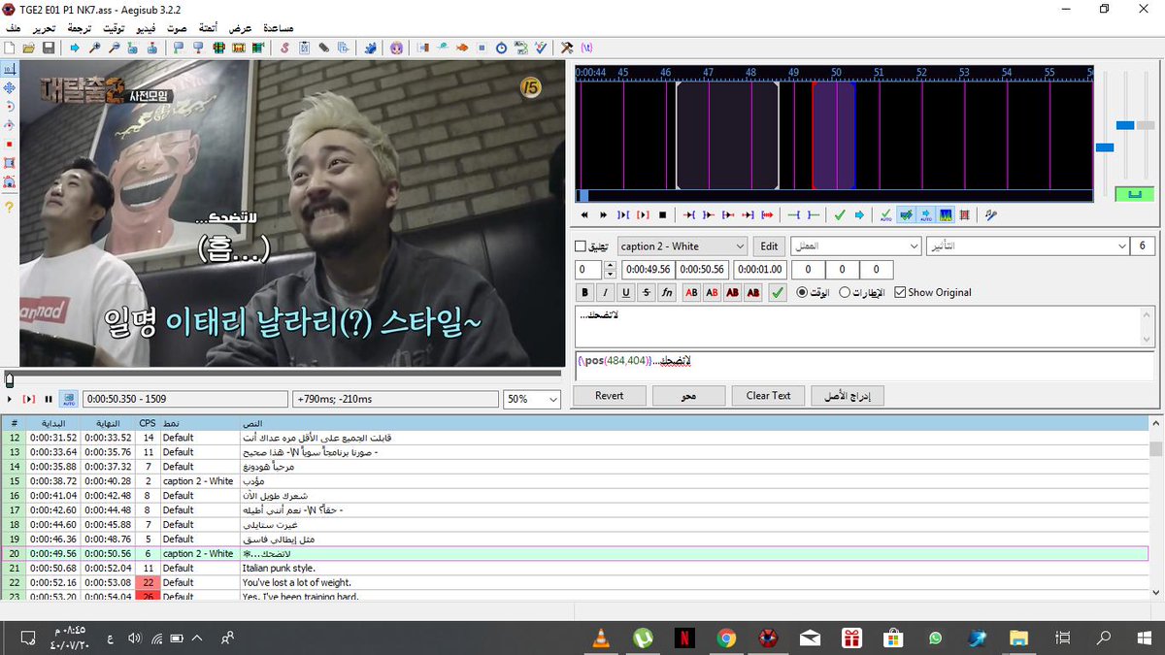Viewport: 1165px width, 655px height.
Task: Select the Rotate on Z axis tool
Action: tap(9, 107)
